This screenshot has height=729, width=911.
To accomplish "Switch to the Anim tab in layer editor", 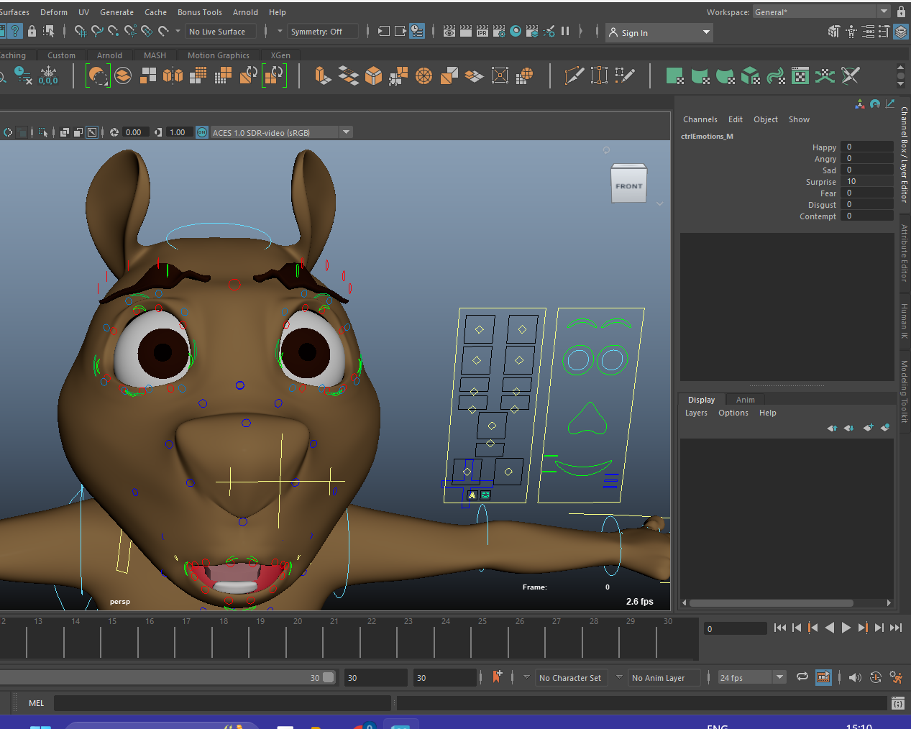I will [746, 400].
